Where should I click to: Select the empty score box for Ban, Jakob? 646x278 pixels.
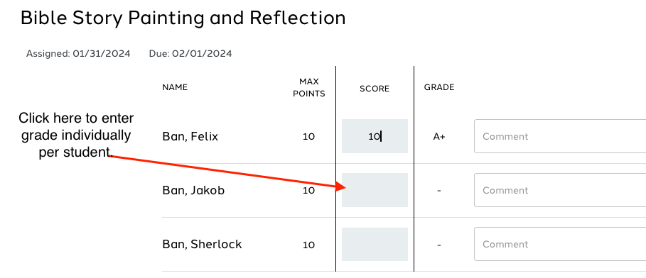point(375,190)
